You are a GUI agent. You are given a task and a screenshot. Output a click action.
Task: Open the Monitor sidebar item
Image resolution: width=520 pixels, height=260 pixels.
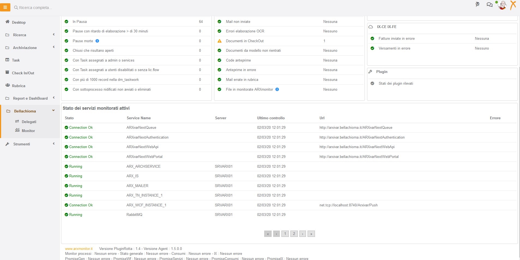[x=28, y=131]
